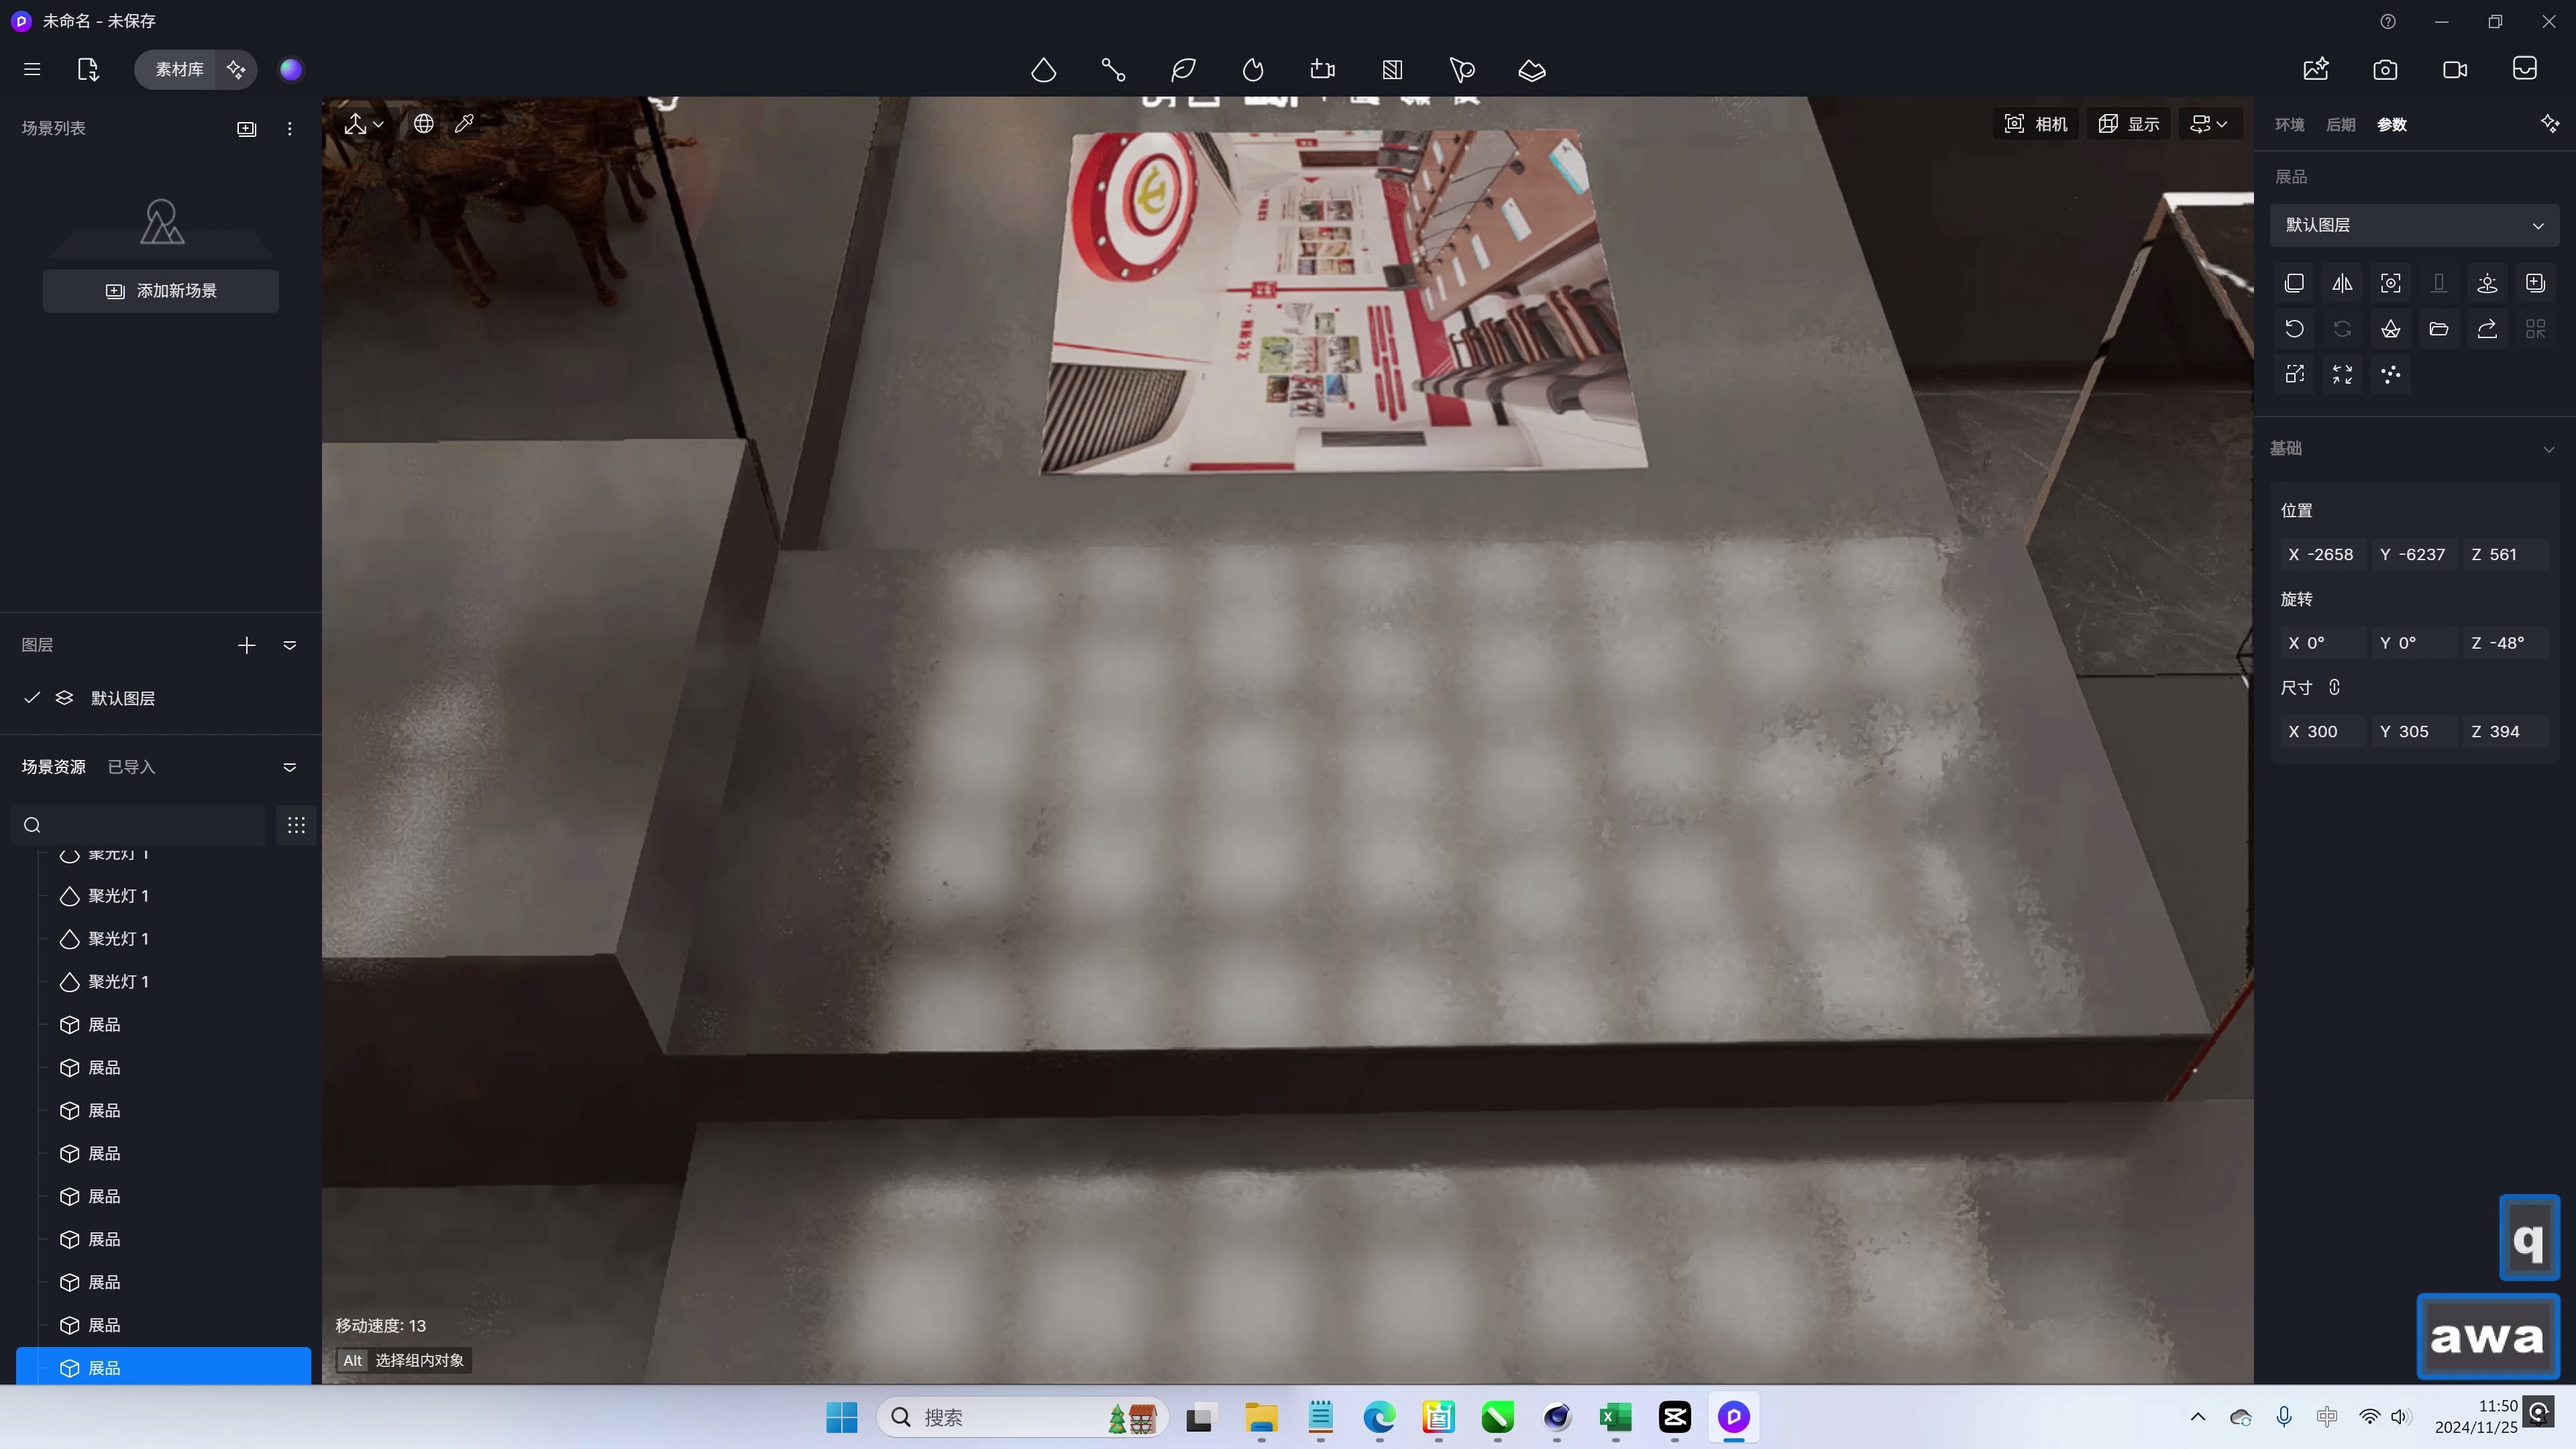Screen dimensions: 2576x1449
Task: Open the screenshot camera icon at top right
Action: (x=2385, y=69)
